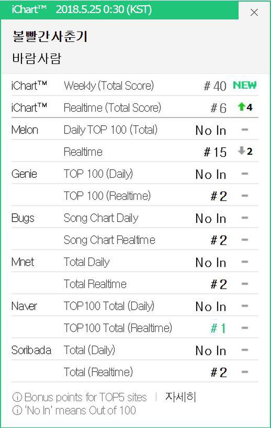Click the Naver Realtime #1 rank
271x428 pixels.
219,328
